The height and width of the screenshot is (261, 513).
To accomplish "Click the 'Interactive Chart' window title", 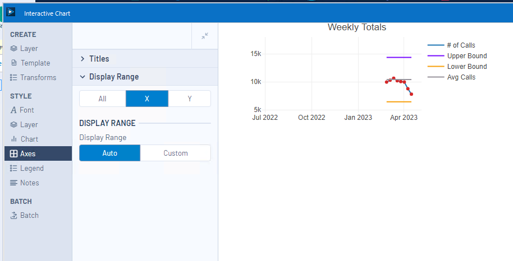I will coord(47,13).
